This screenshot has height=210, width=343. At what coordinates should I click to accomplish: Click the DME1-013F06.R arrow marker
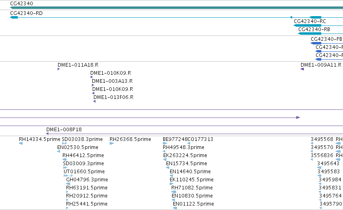click(94, 101)
